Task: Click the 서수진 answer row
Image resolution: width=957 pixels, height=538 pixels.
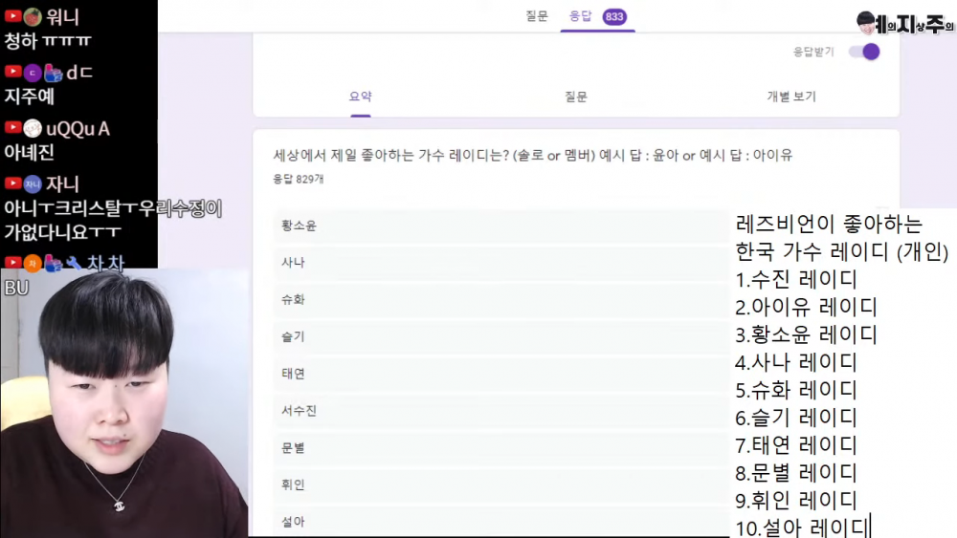Action: click(501, 411)
